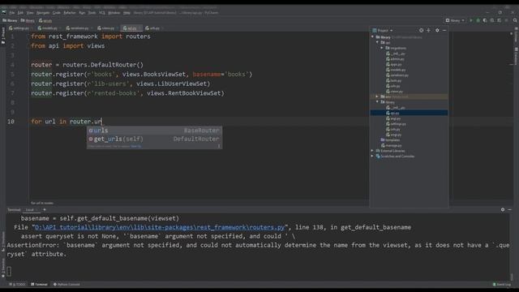
Task: Open the Refactor menu
Action: [70, 13]
